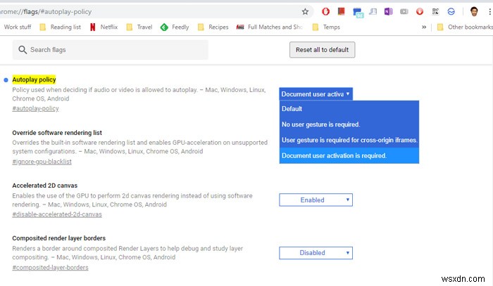This screenshot has height=286, width=493.
Task: Open the #composited-layer-borders anchor link
Action: (x=50, y=268)
